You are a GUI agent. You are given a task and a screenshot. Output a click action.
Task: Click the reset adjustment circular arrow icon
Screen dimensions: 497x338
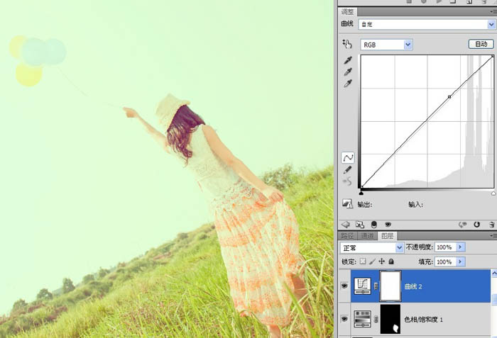click(x=476, y=225)
